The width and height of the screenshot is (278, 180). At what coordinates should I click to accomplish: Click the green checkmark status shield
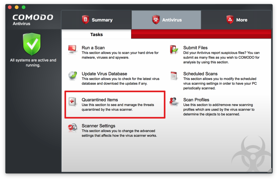click(32, 44)
